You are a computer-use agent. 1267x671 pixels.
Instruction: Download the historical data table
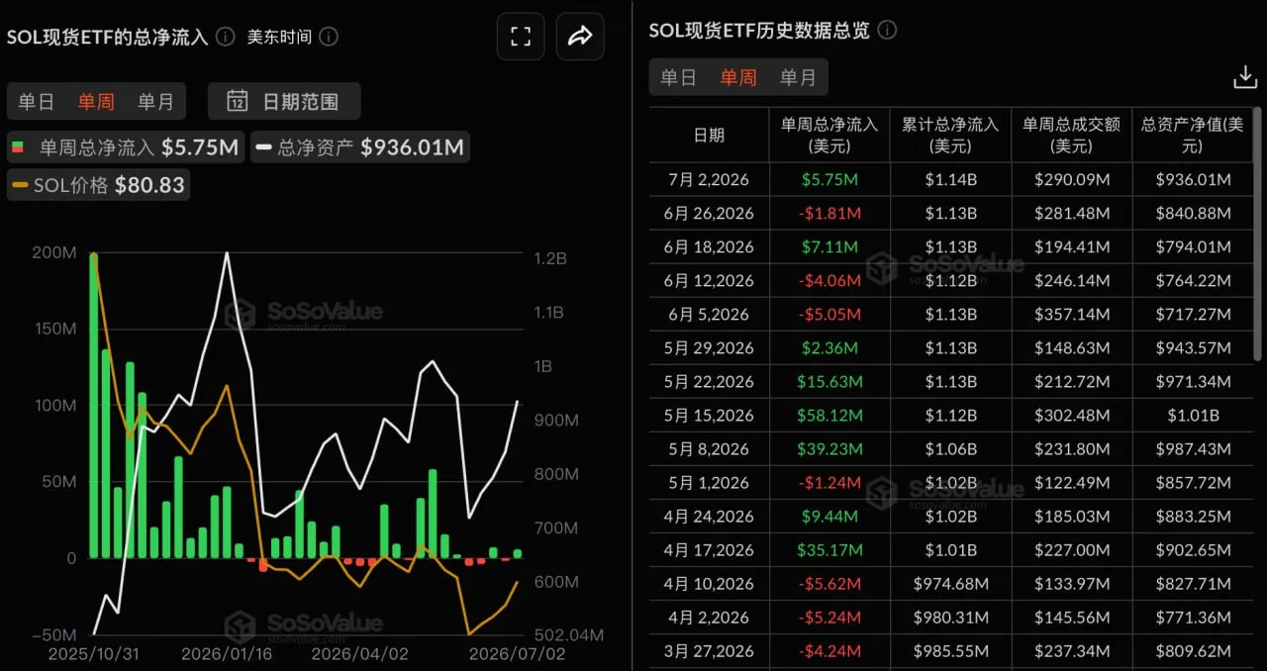(1244, 77)
